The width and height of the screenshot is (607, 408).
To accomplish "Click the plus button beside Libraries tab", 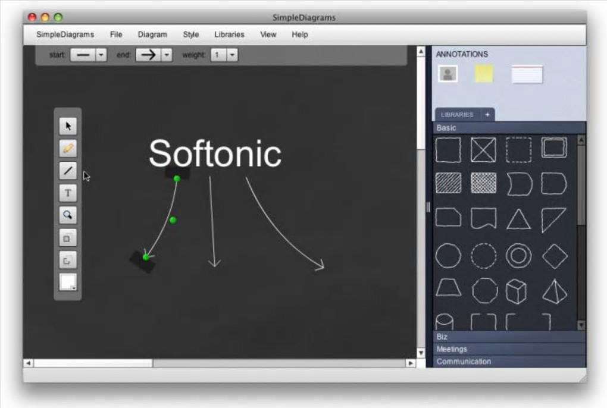I will (487, 114).
